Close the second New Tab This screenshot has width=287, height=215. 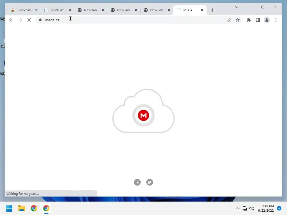click(x=136, y=10)
